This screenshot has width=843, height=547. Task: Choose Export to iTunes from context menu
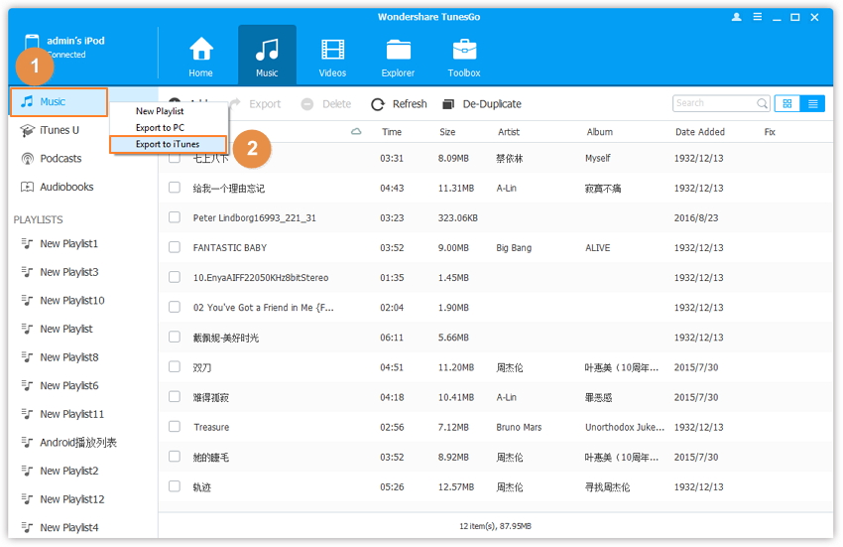[x=168, y=144]
